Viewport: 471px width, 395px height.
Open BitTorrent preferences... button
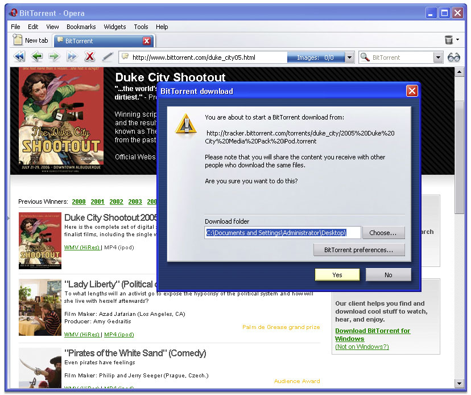tap(359, 250)
